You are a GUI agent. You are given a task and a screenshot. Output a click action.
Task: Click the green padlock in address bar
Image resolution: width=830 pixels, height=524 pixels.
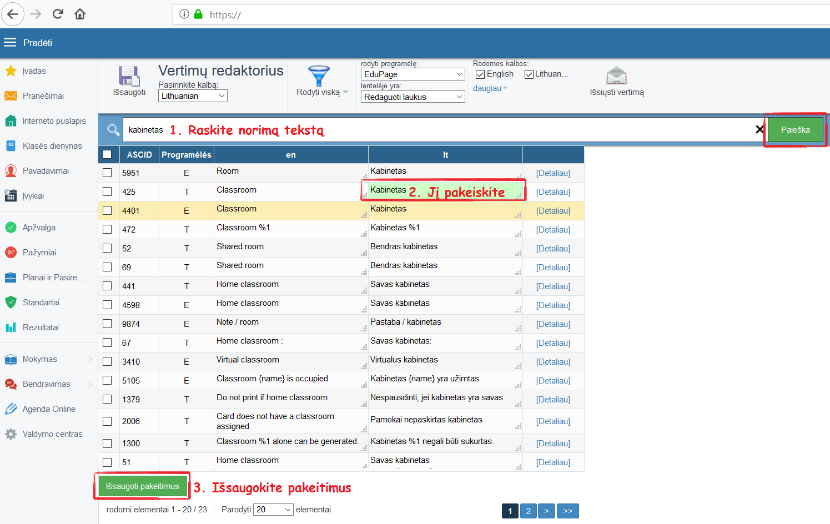(198, 14)
